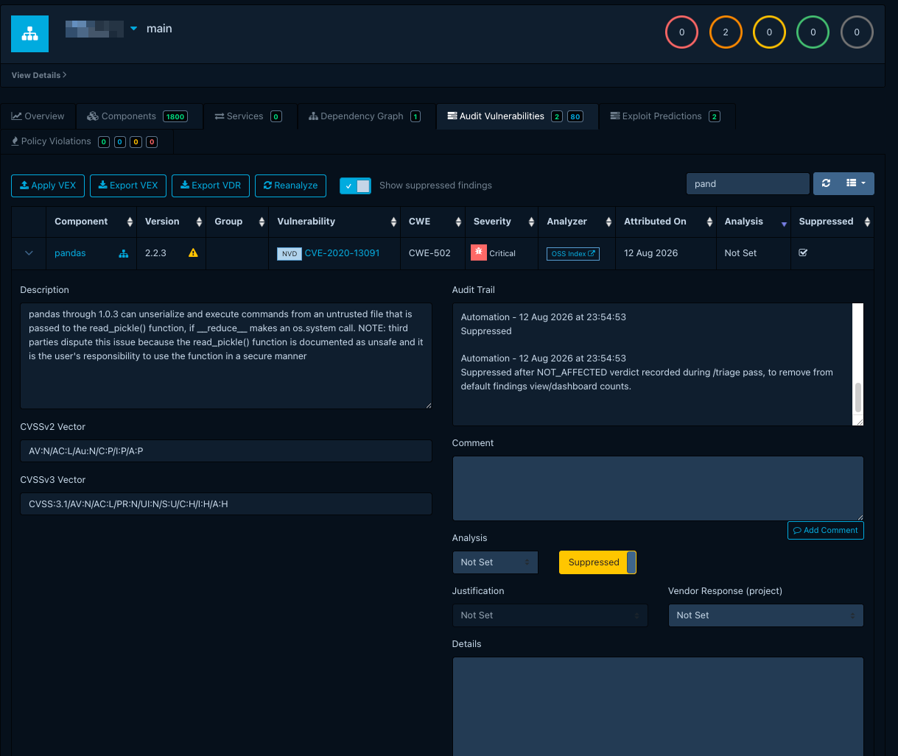Open the pandas component link
The width and height of the screenshot is (898, 756).
(70, 253)
